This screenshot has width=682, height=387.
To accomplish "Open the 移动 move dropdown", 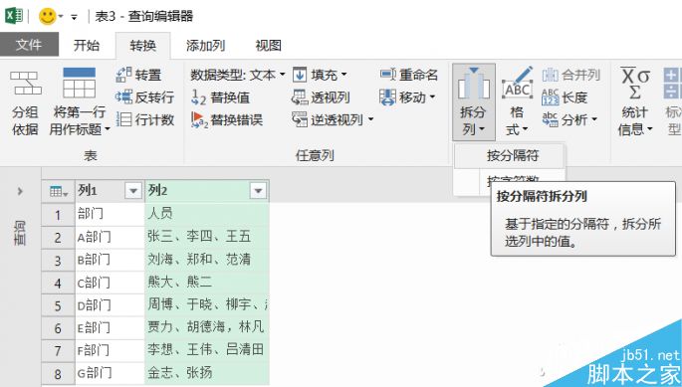I will [407, 97].
